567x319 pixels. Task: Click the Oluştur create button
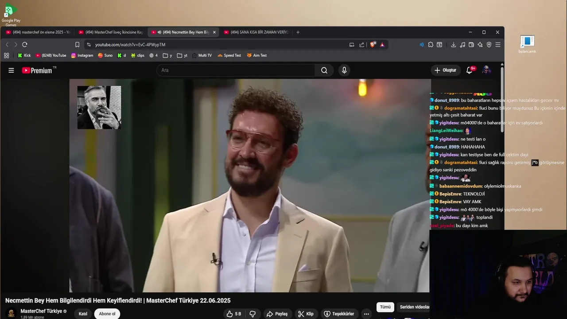(445, 70)
